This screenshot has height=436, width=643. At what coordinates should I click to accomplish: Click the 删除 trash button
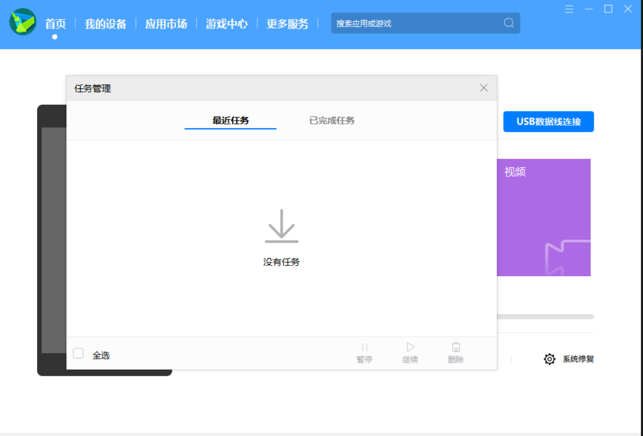456,353
